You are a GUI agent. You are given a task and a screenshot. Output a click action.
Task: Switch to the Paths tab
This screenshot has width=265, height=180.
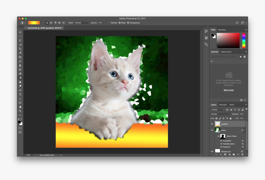232,105
